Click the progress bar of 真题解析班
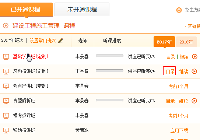This screenshot has width=200, height=140. tap(109, 100)
